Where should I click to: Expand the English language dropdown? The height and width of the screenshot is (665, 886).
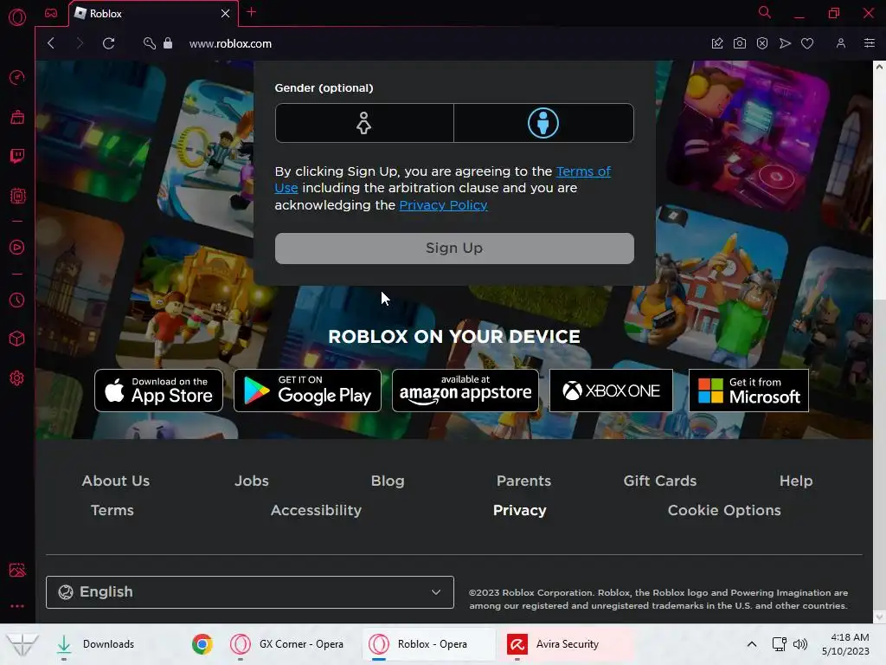(250, 592)
